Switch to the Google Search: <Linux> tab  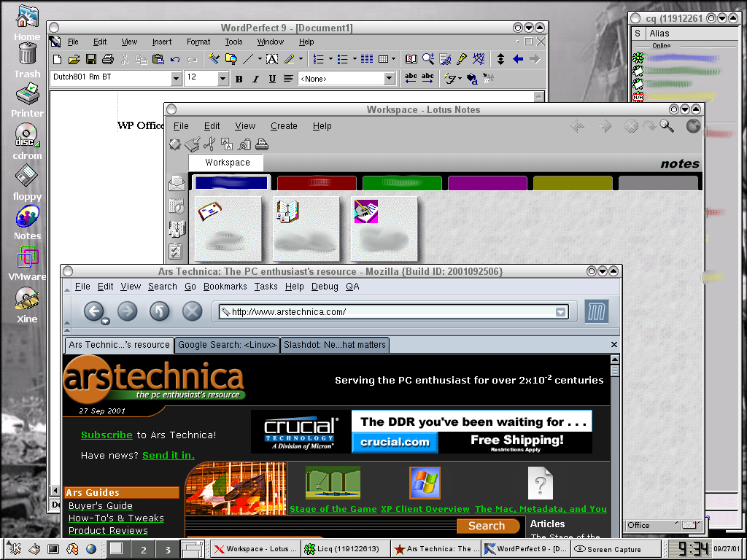click(228, 345)
